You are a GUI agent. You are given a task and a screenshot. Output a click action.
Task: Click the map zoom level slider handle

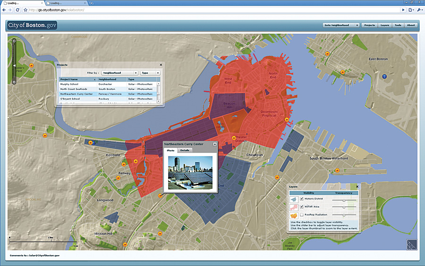[14, 66]
